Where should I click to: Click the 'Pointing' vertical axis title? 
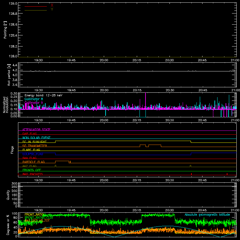point(5,30)
